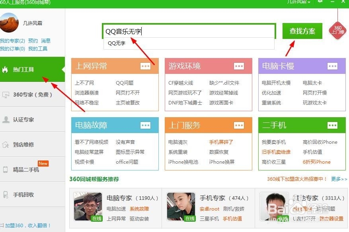Click the 主页被篡改 item
The width and height of the screenshot is (349, 232).
(x=128, y=102)
